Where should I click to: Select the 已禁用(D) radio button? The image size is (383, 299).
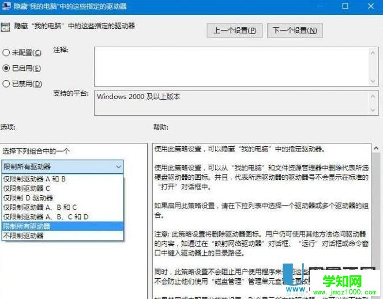(x=6, y=84)
